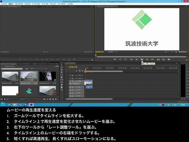This screenshot has height=142, width=189.
Task: Select the Zoom magnifier tool
Action: (62, 90)
